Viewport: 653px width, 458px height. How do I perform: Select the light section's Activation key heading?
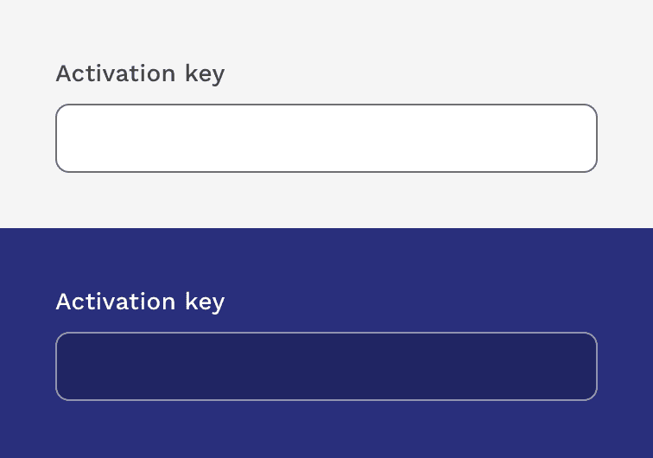click(140, 74)
